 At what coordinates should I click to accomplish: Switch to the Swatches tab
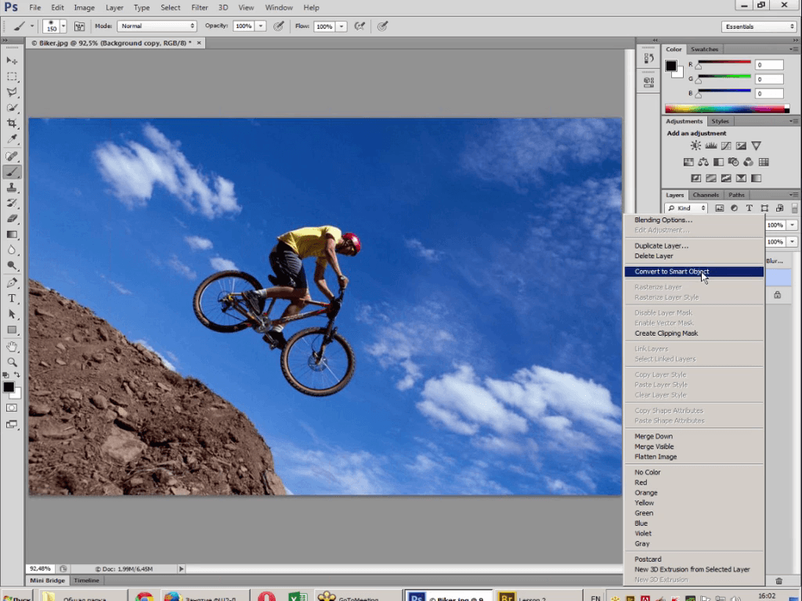(x=704, y=49)
